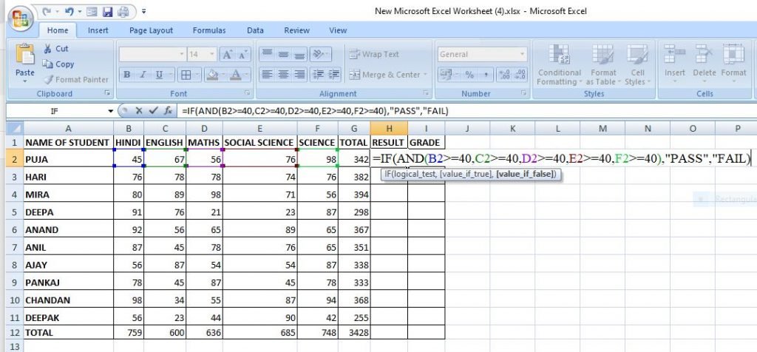Click the Cut scissors icon
The width and height of the screenshot is (757, 352).
click(x=48, y=49)
